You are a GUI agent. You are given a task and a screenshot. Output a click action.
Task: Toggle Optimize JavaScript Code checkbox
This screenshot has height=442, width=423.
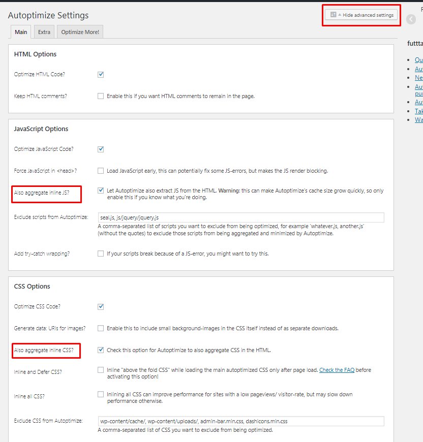[x=101, y=149]
